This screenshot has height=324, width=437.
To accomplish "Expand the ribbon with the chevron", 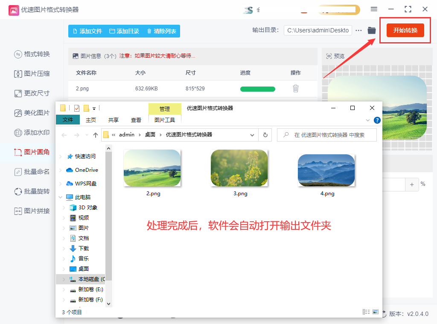I will tap(368, 120).
